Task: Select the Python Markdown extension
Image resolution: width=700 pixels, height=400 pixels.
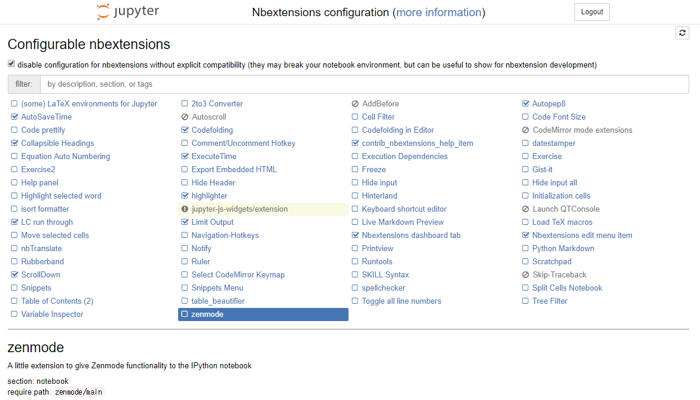Action: point(563,248)
